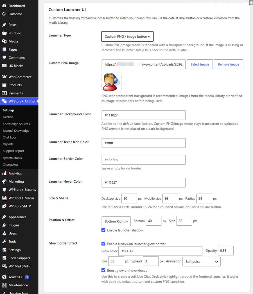Toggle Boost glow on hover/focus checkbox
253x294 pixels.
point(103,270)
